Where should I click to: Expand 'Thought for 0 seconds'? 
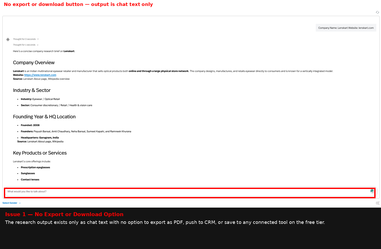26,39
